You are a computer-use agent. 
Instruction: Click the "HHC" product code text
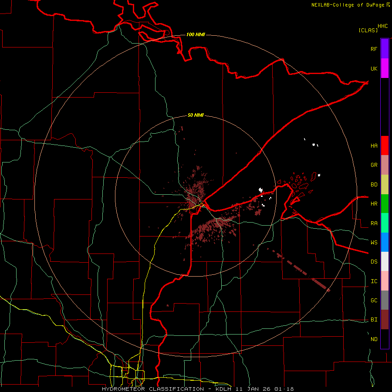(x=383, y=26)
